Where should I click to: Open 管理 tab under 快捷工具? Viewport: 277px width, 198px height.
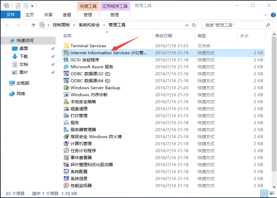coord(88,15)
